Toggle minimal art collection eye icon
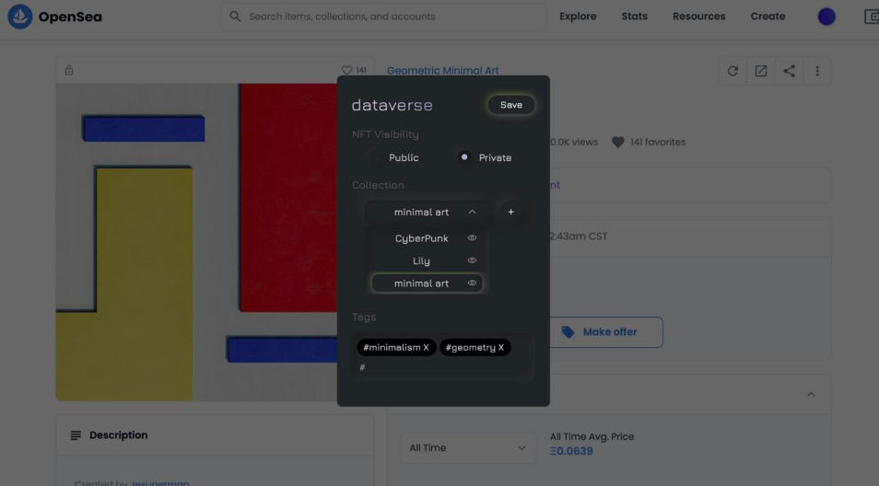This screenshot has width=879, height=486. pyautogui.click(x=472, y=283)
